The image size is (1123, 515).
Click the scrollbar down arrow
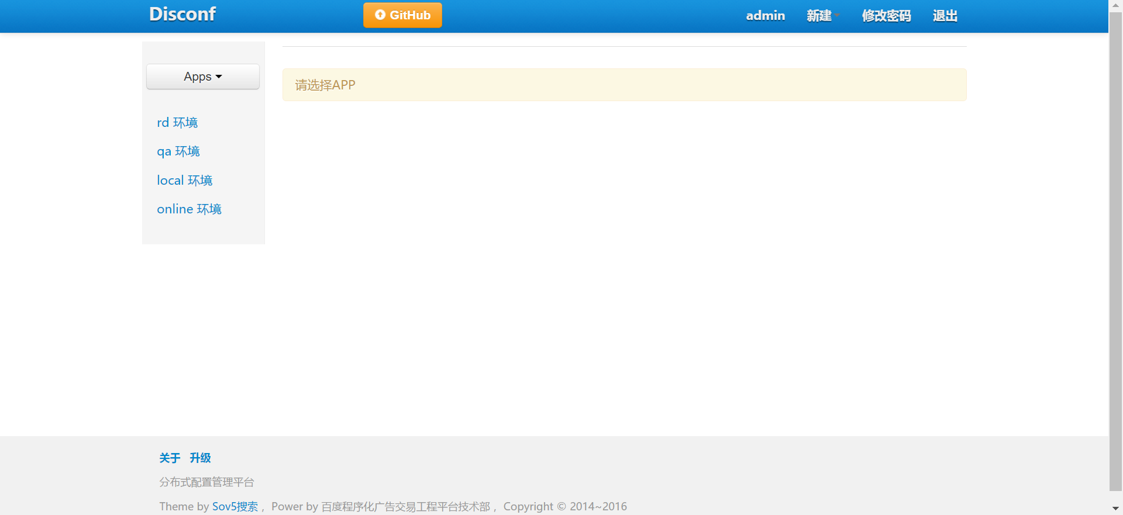(1116, 509)
